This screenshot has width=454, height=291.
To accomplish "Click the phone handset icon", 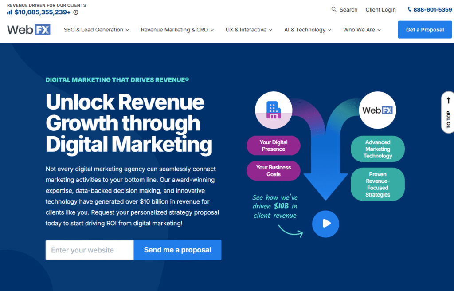I will [409, 9].
